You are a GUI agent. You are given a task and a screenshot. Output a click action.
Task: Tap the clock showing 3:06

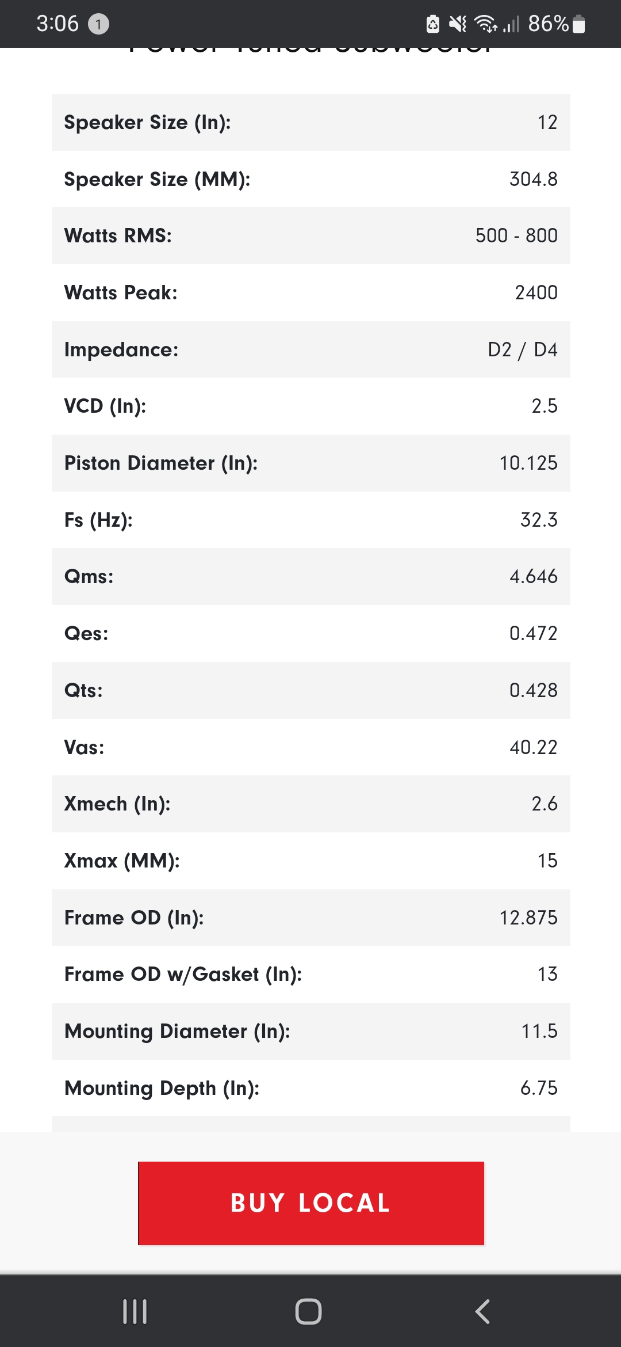57,24
